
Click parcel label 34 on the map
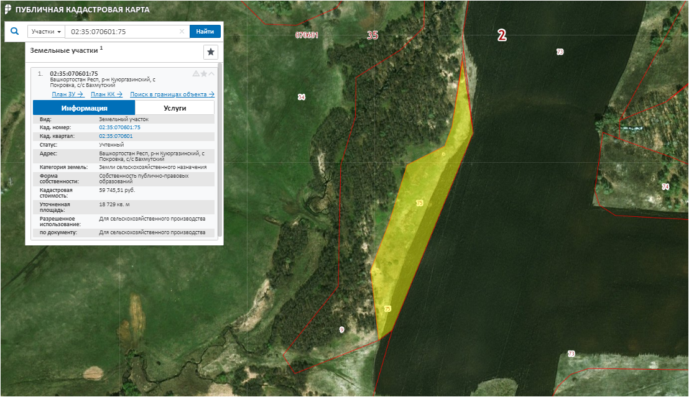pos(302,97)
